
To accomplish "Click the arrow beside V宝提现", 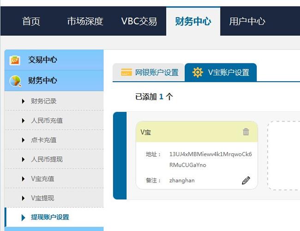I will (24, 198).
